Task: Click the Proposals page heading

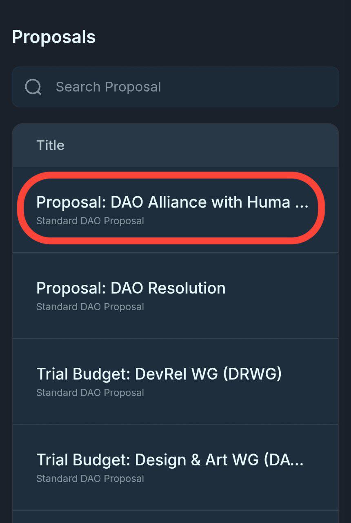Action: click(53, 37)
